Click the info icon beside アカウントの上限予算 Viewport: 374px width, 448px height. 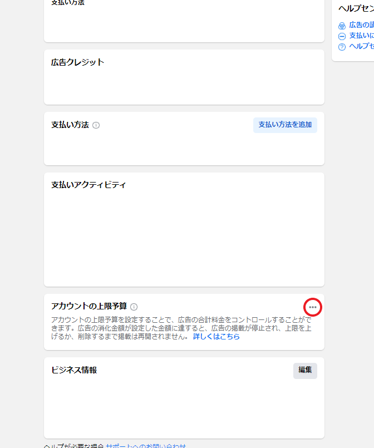134,307
